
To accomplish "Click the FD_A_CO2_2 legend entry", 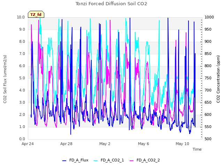I will coord(145,160).
